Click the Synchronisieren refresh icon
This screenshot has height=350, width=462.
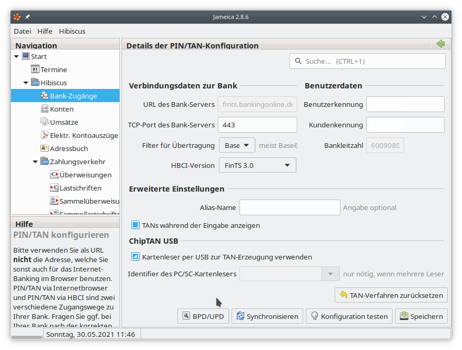coord(240,316)
